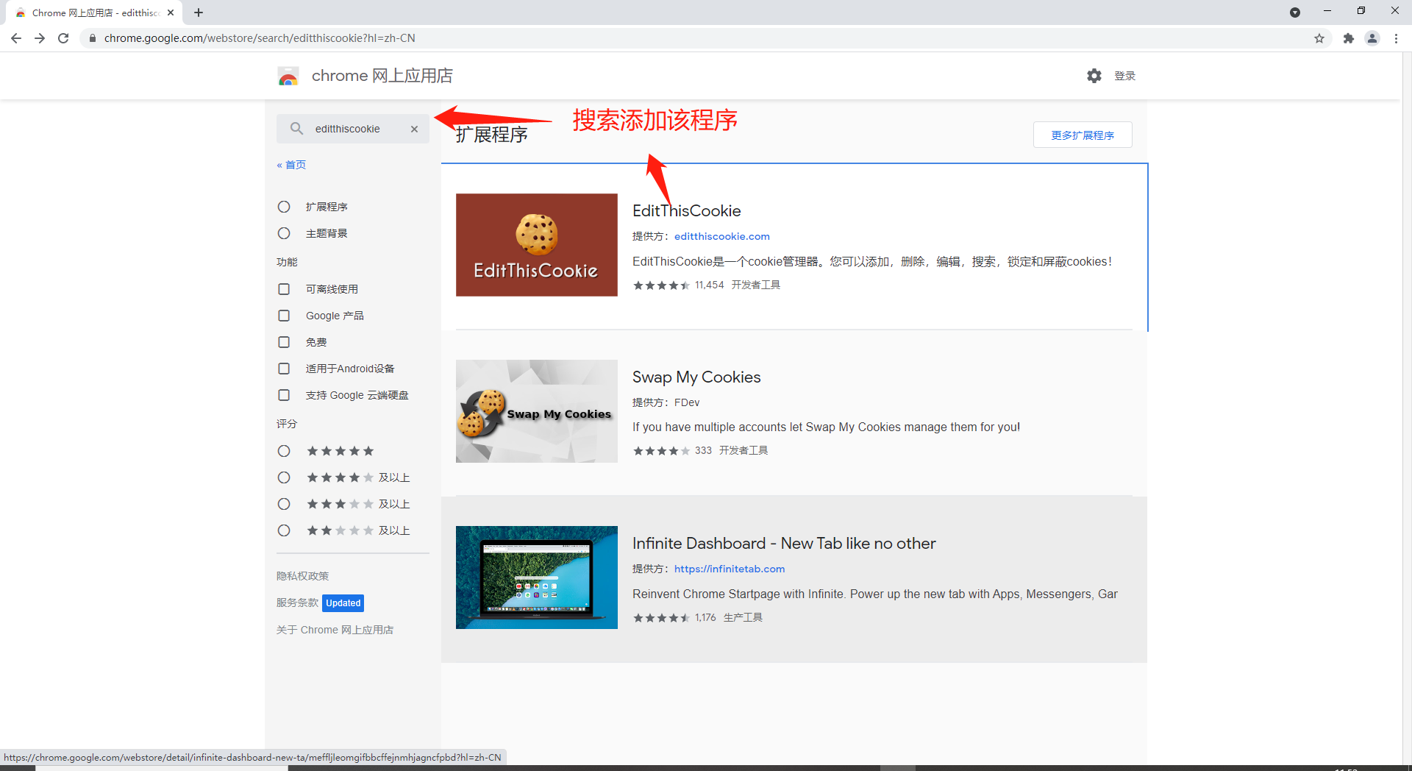The image size is (1412, 771).
Task: Click the 更多扩展程序 button
Action: click(x=1083, y=135)
